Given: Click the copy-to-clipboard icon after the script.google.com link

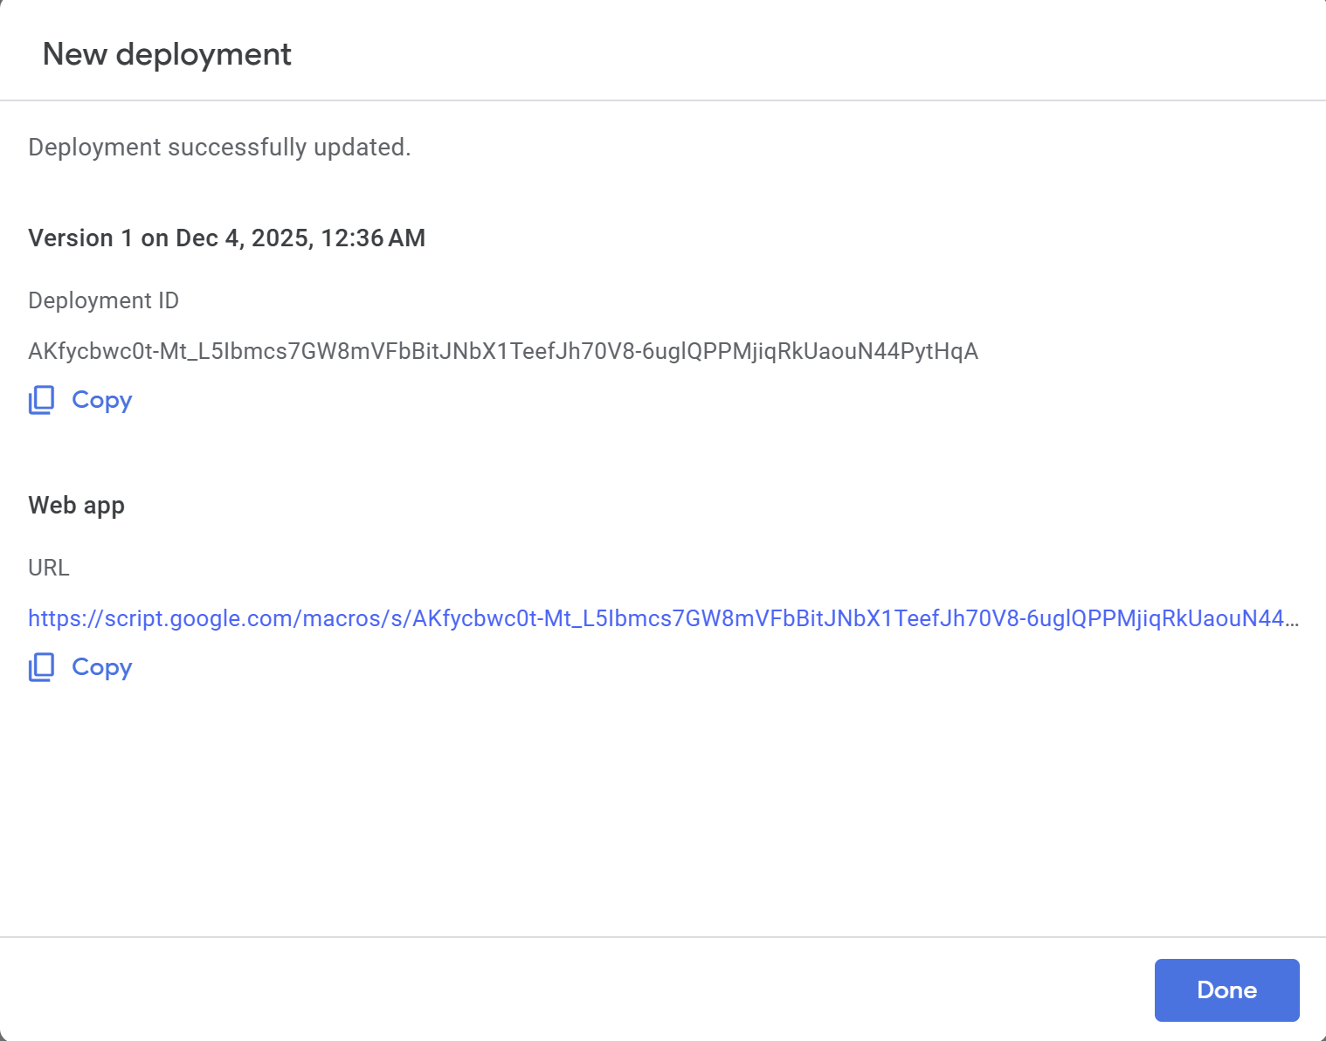Looking at the screenshot, I should (x=41, y=666).
